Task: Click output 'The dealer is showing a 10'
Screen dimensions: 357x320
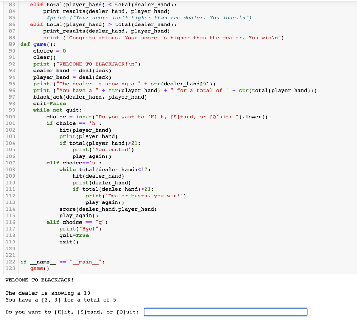Action: coord(47,293)
